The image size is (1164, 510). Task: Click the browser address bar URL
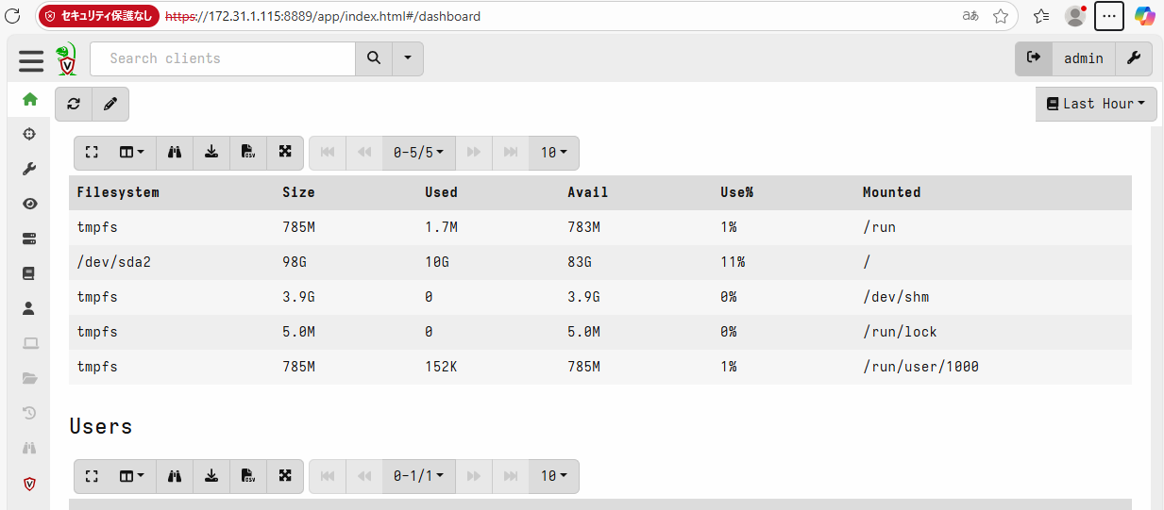point(323,16)
